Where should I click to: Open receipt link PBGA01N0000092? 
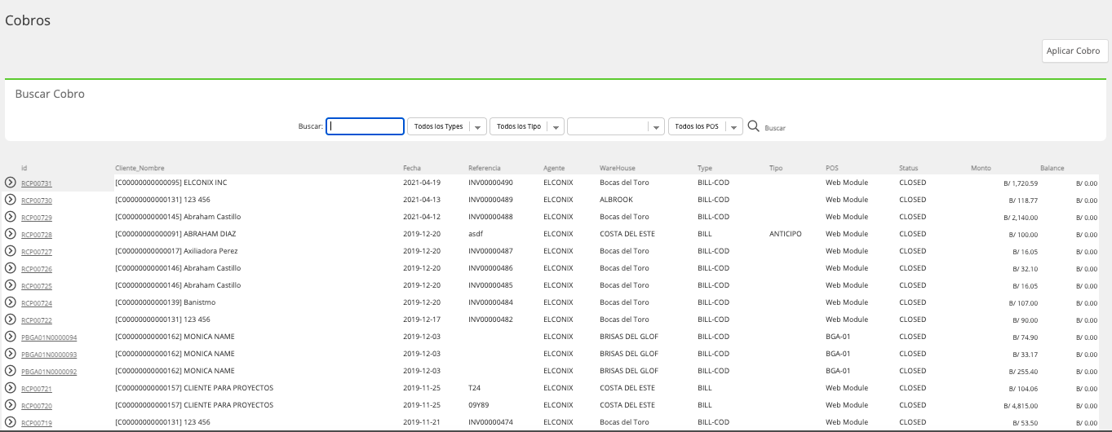coord(49,372)
